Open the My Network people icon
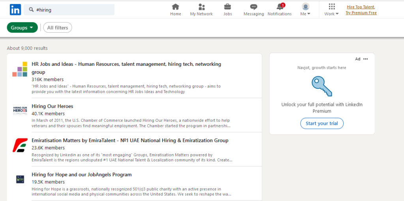Image resolution: width=404 pixels, height=201 pixels. (202, 7)
